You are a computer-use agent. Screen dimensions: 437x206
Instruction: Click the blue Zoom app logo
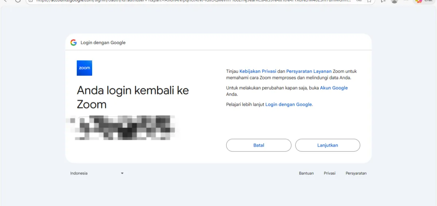pos(84,68)
